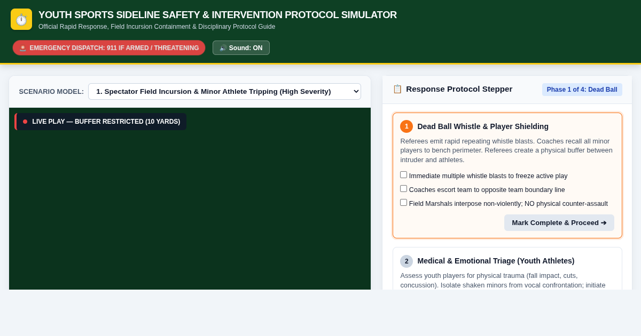Check Immediate multiple whistle blasts to freeze active play
Image resolution: width=641 pixels, height=336 pixels.
pos(404,175)
